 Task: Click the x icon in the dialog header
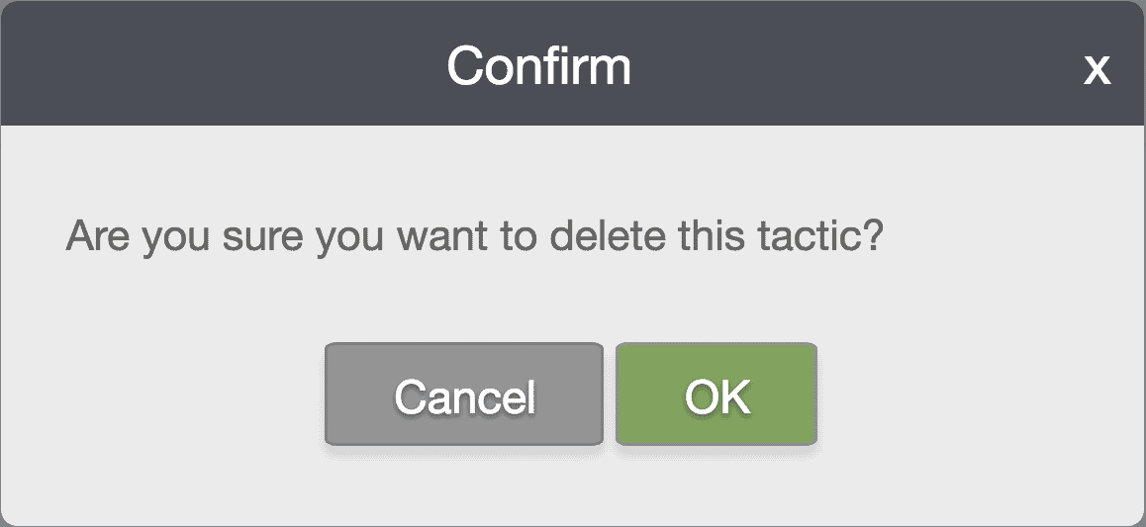click(1097, 69)
